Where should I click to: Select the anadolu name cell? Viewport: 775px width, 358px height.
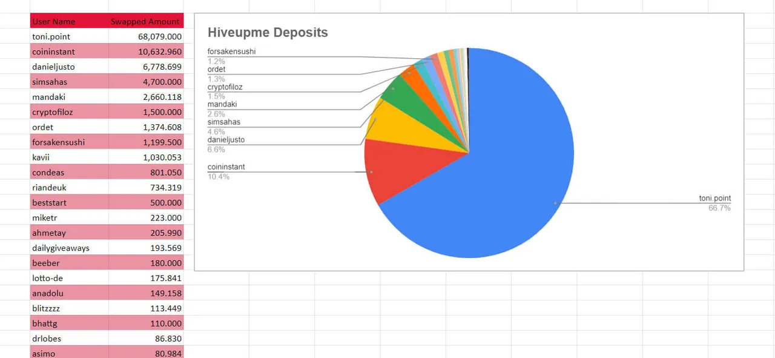(70, 293)
